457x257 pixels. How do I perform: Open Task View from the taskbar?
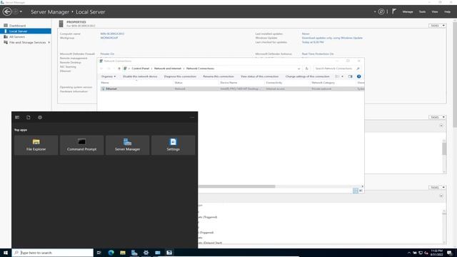99,253
